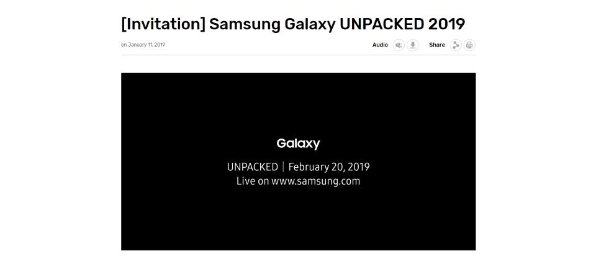Click February 20, 2019 in the banner
Screen dimensions: 596x261
pyautogui.click(x=329, y=167)
